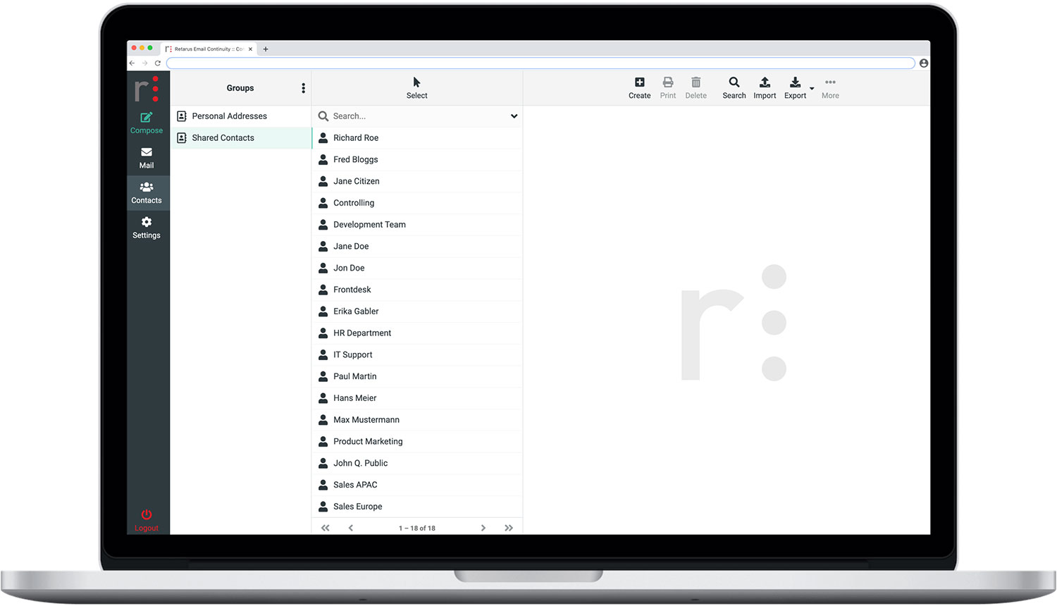
Task: Open the More options menu
Action: (x=830, y=88)
